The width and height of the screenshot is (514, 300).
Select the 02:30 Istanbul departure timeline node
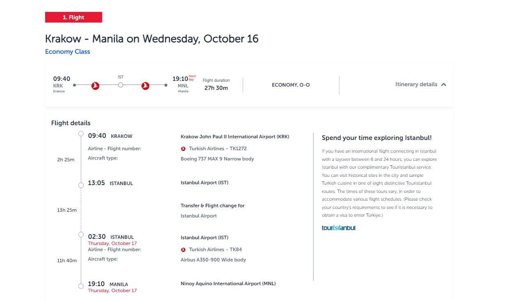pyautogui.click(x=81, y=234)
